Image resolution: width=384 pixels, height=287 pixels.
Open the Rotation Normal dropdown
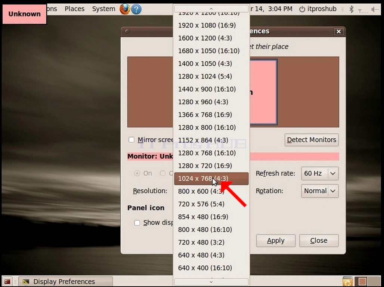click(320, 191)
